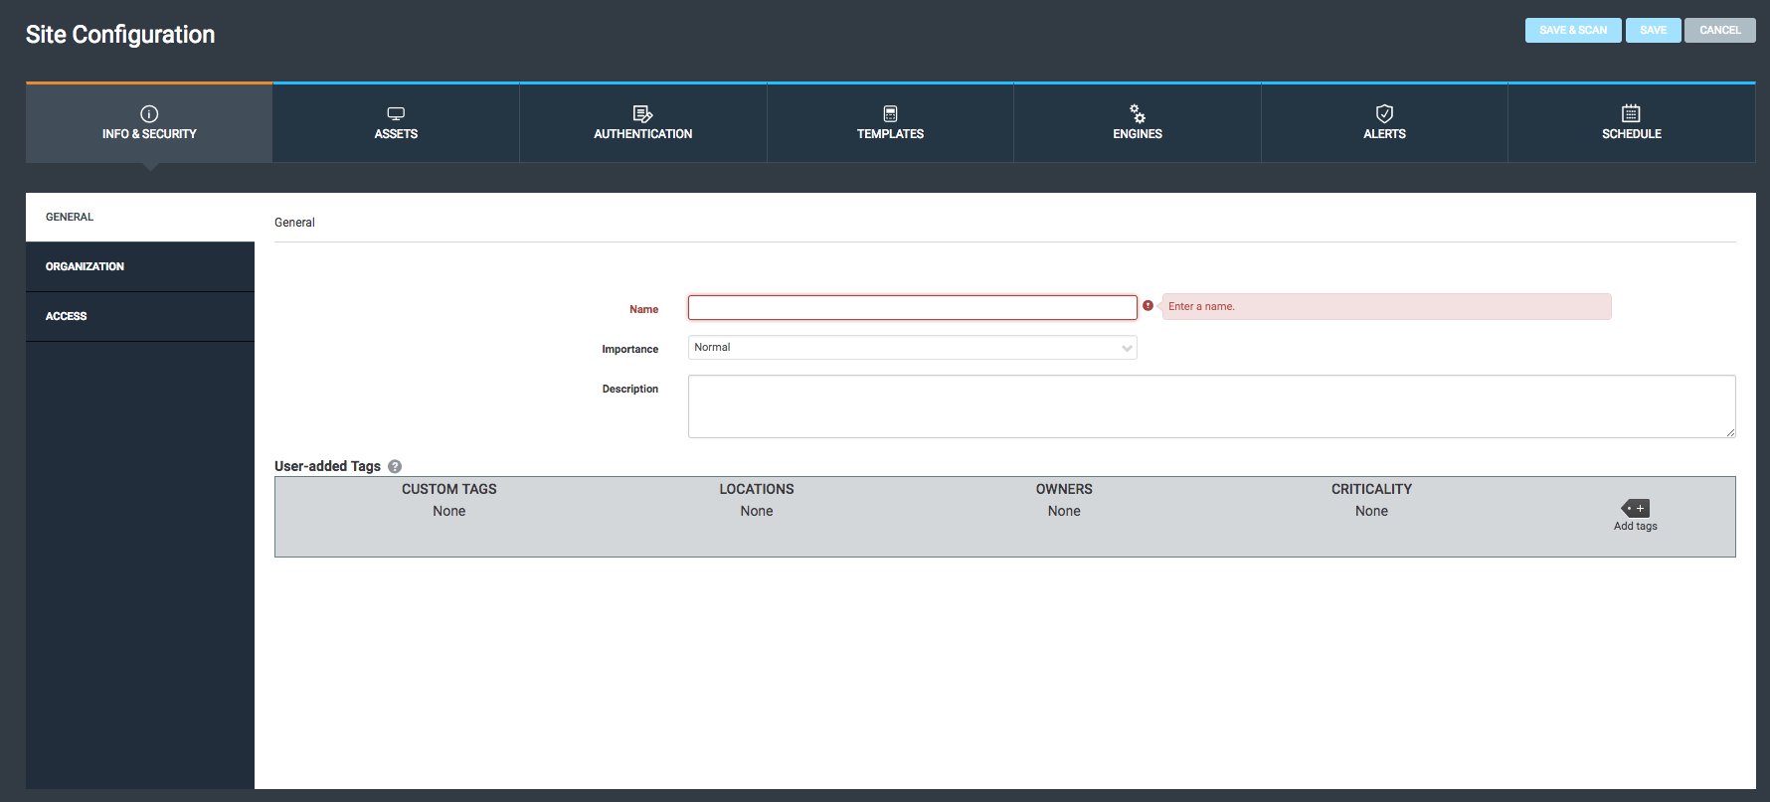Click the User-added Tags help icon
The width and height of the screenshot is (1770, 802).
point(395,466)
